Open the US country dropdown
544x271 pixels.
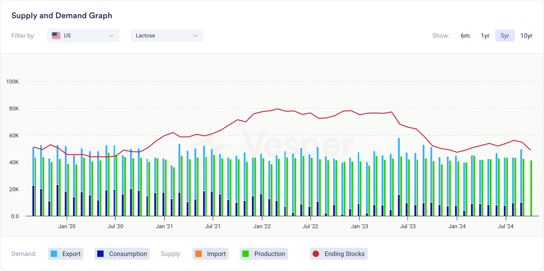tap(83, 35)
